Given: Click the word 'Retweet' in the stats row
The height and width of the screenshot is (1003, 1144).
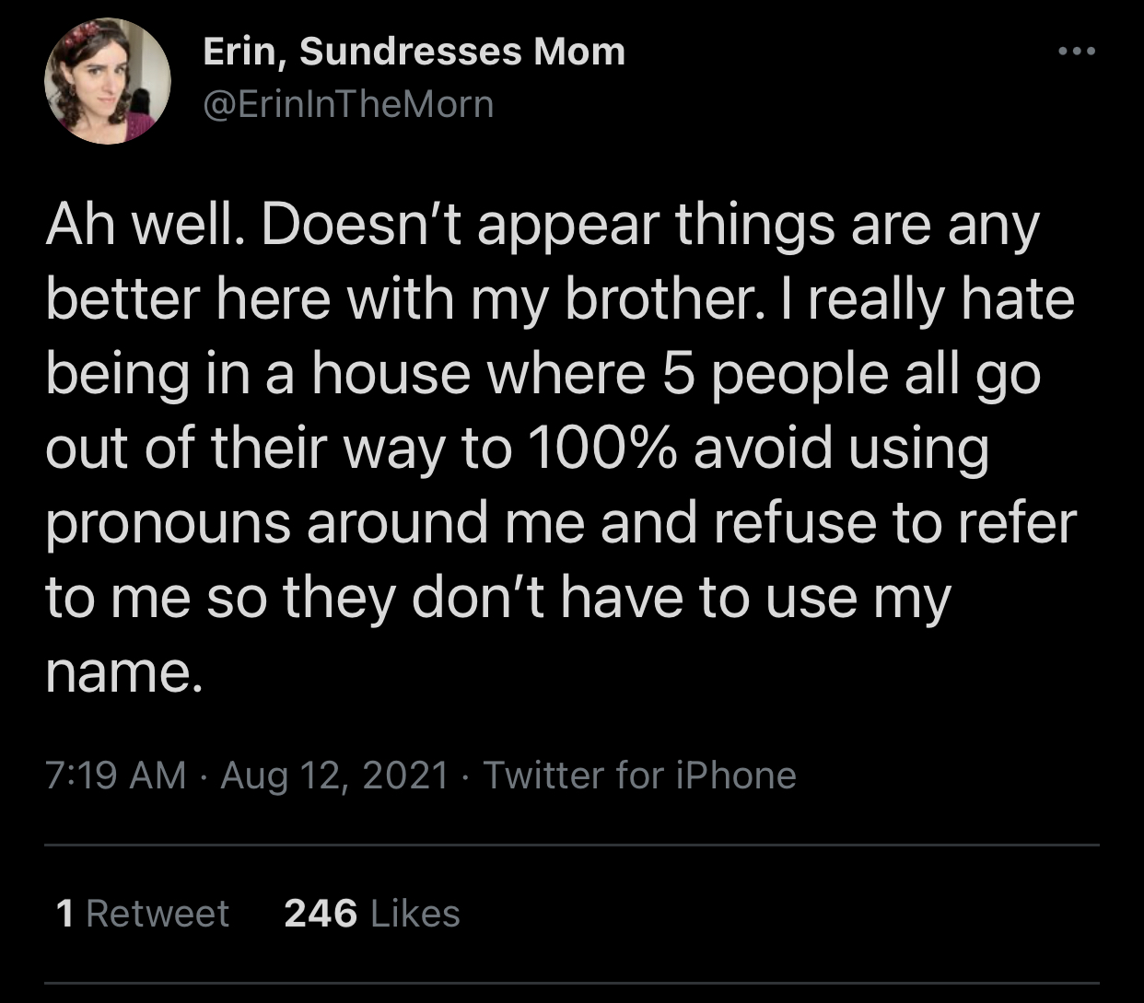Looking at the screenshot, I should [158, 913].
